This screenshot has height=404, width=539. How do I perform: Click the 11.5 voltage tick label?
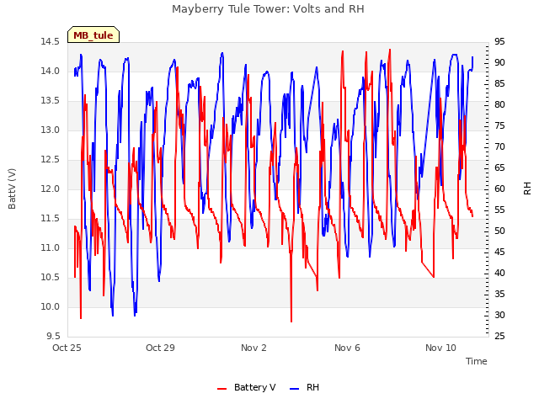pyautogui.click(x=51, y=219)
